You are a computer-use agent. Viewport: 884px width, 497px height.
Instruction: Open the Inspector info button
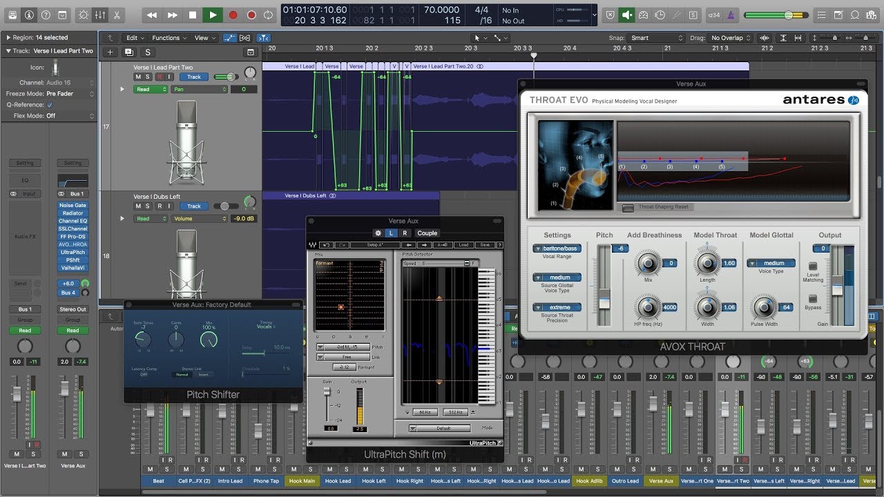[x=29, y=14]
